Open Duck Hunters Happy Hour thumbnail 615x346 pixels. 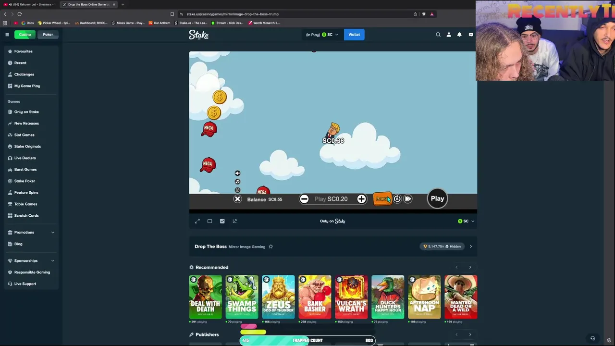pos(388,297)
